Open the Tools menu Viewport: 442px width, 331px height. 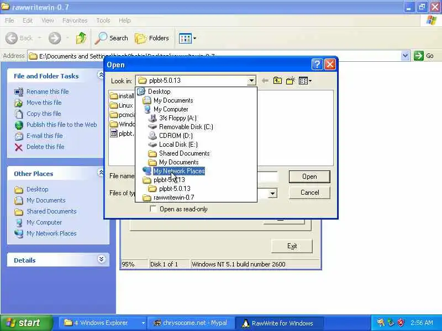tap(103, 20)
